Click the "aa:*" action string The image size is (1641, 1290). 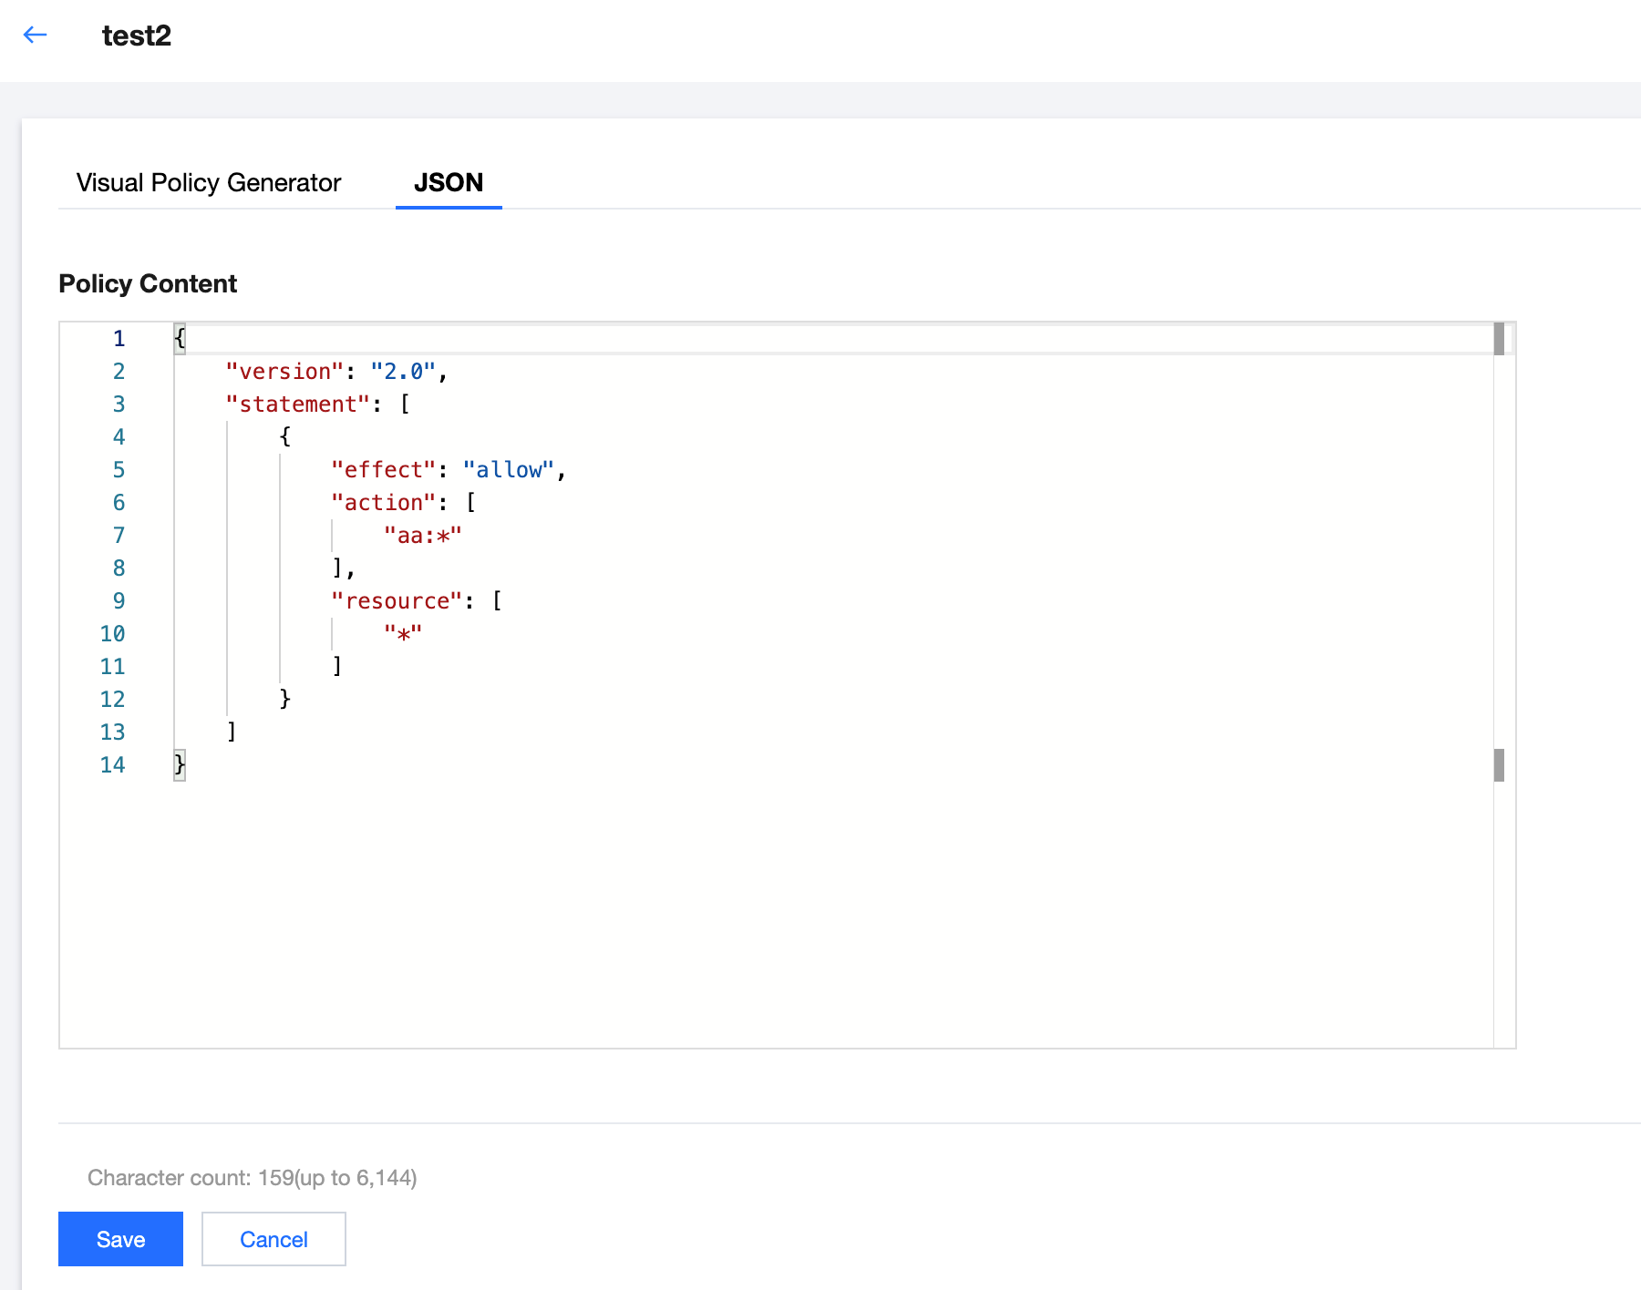click(x=423, y=536)
